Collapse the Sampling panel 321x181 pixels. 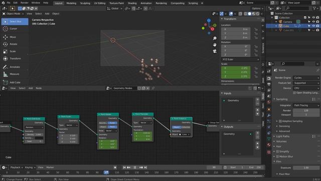tap(281, 100)
